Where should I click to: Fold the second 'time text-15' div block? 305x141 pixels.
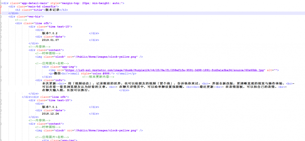[1, 100]
